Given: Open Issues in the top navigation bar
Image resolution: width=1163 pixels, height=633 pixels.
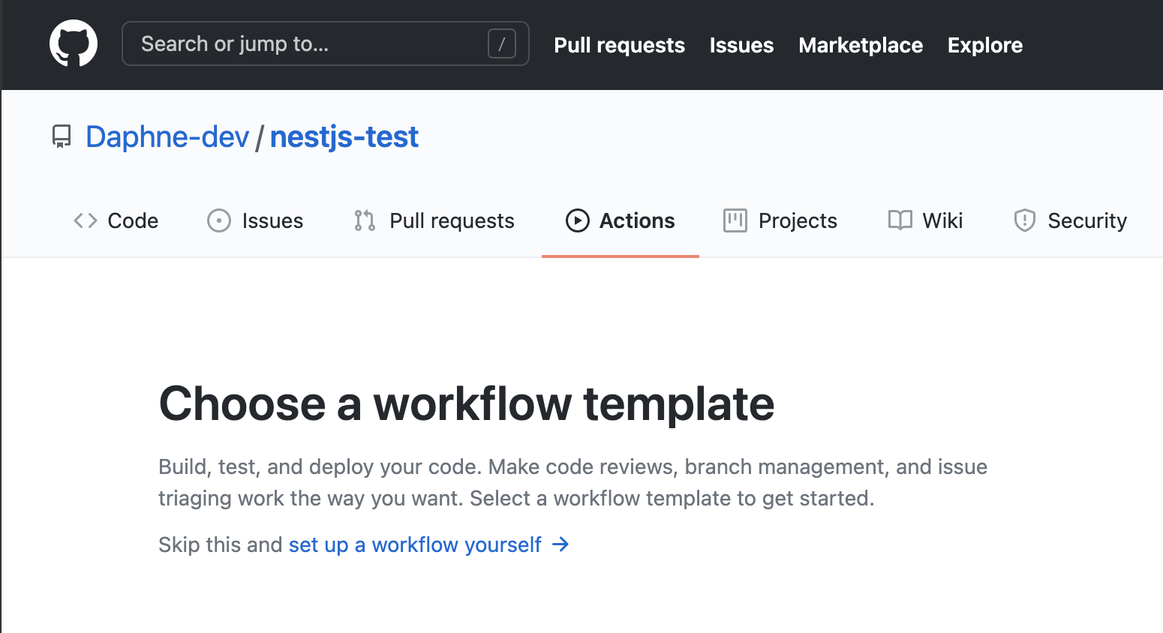Looking at the screenshot, I should click(x=741, y=45).
